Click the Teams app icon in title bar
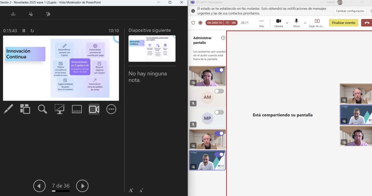Viewport: 372px width, 196px height. click(x=192, y=2)
